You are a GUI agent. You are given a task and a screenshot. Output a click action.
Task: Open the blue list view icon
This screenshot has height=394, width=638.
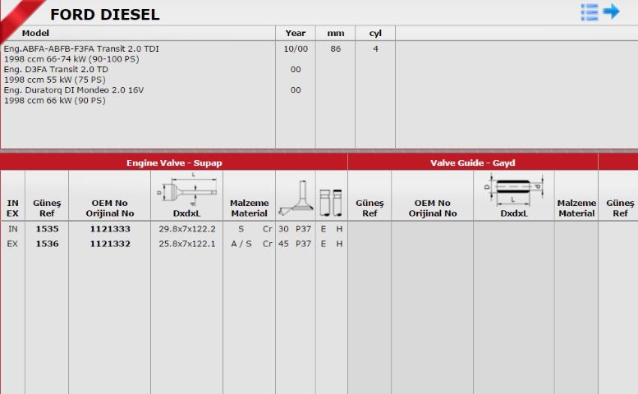[x=590, y=12]
